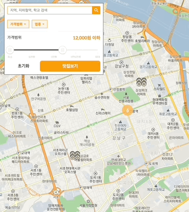Click the 초기화 reset button
Image resolution: width=189 pixels, height=212 pixels.
[24, 66]
